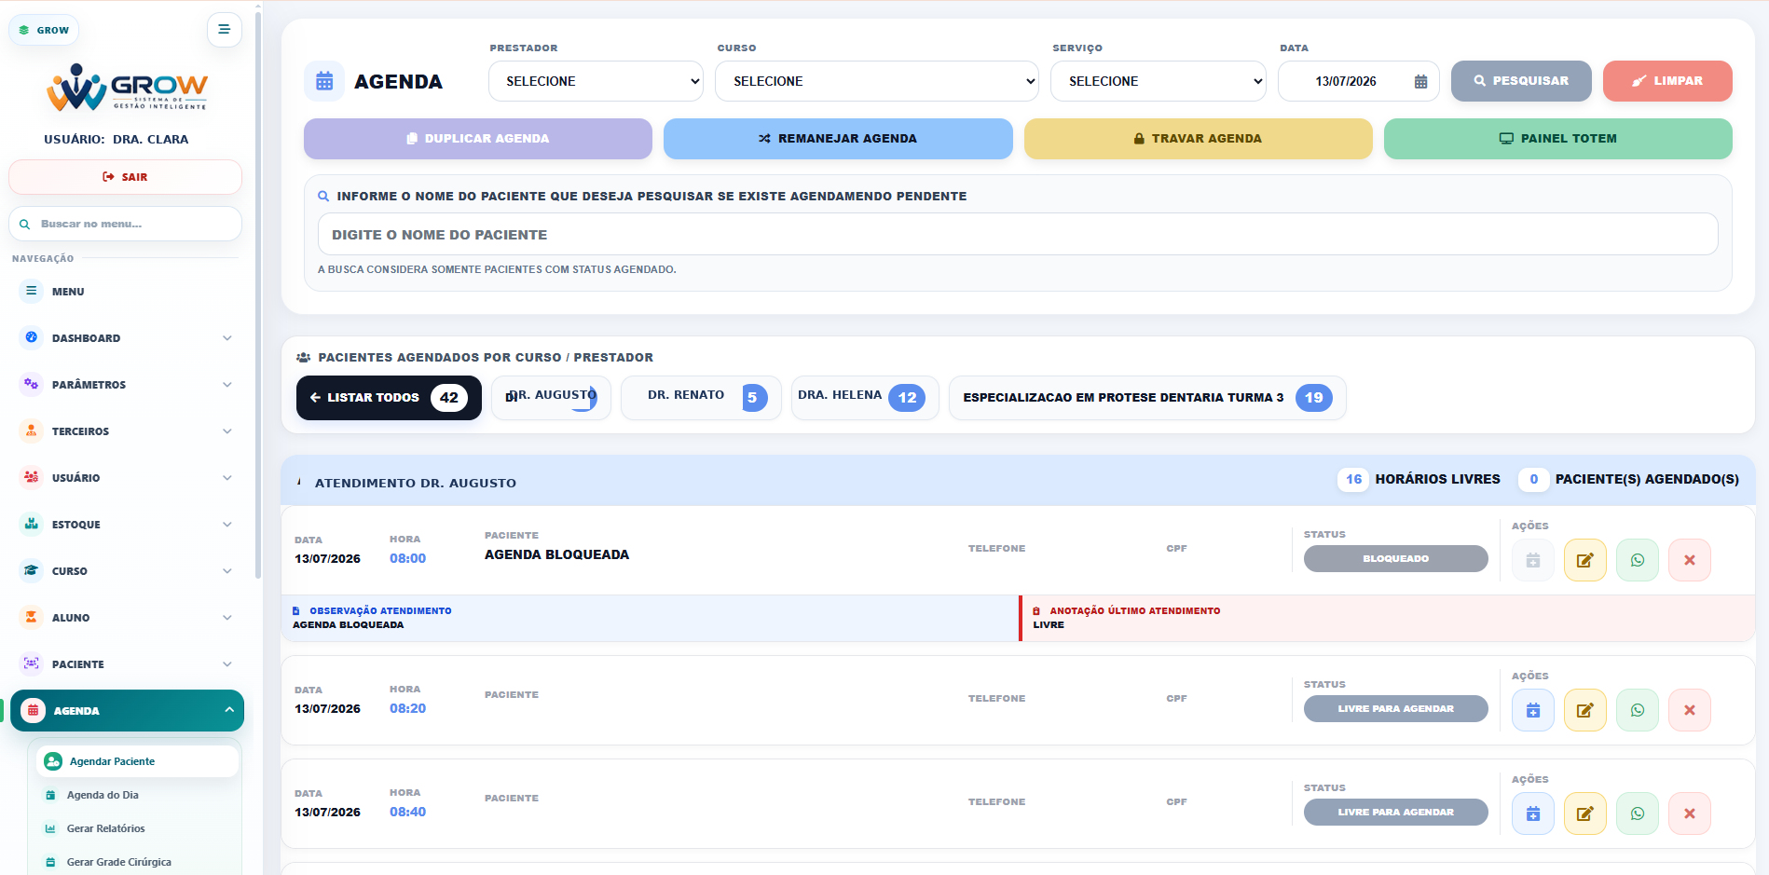
Task: Open Agenda do Dia submenu item
Action: 103,795
